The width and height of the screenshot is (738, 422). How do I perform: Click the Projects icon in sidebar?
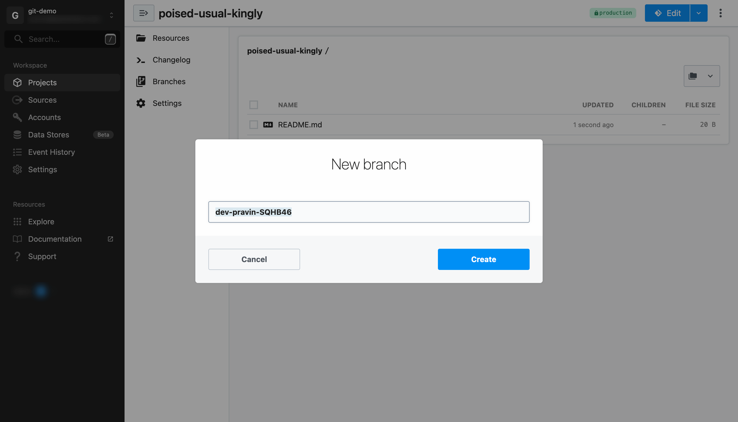point(17,82)
